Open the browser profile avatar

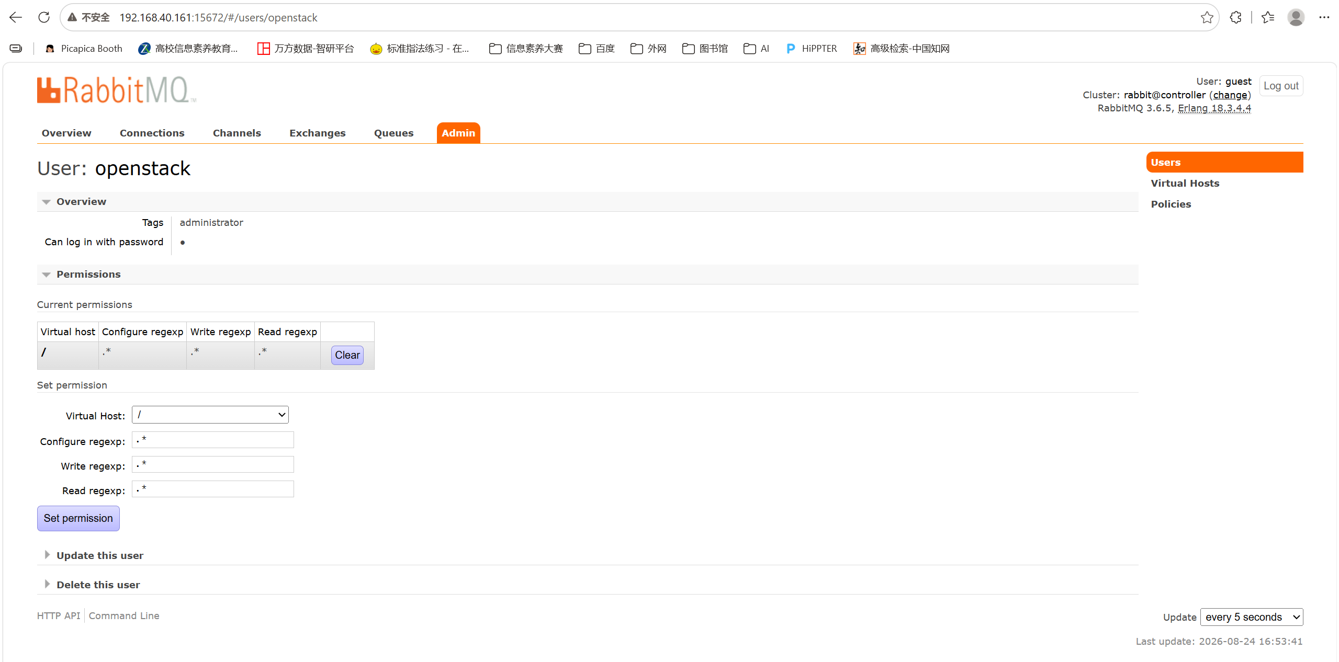point(1296,17)
